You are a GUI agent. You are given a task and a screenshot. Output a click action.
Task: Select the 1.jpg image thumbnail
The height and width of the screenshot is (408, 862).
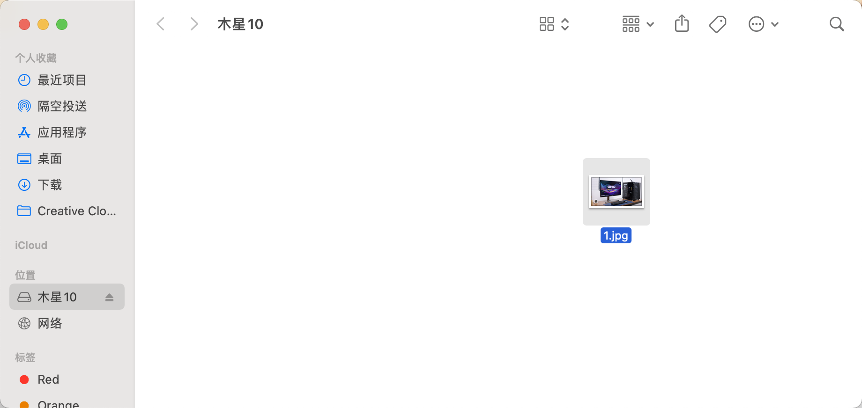click(x=616, y=192)
